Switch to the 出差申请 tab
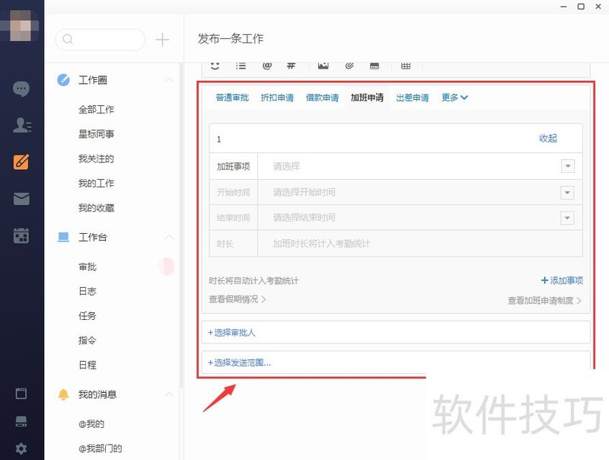 411,97
